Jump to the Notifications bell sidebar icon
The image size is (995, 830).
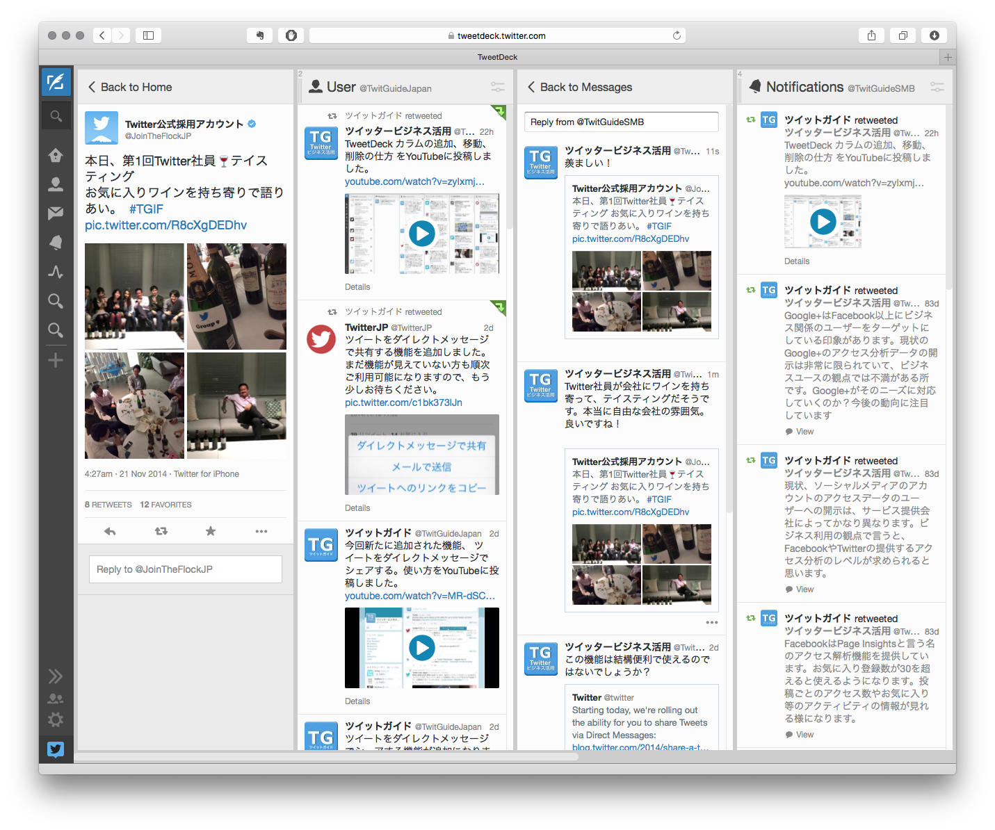pyautogui.click(x=56, y=242)
